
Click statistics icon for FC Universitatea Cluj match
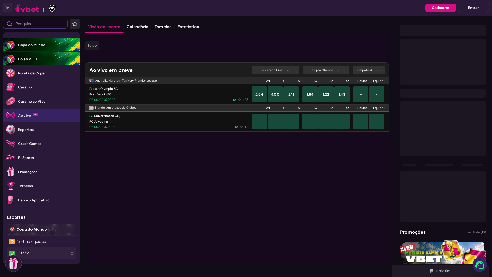(236, 127)
